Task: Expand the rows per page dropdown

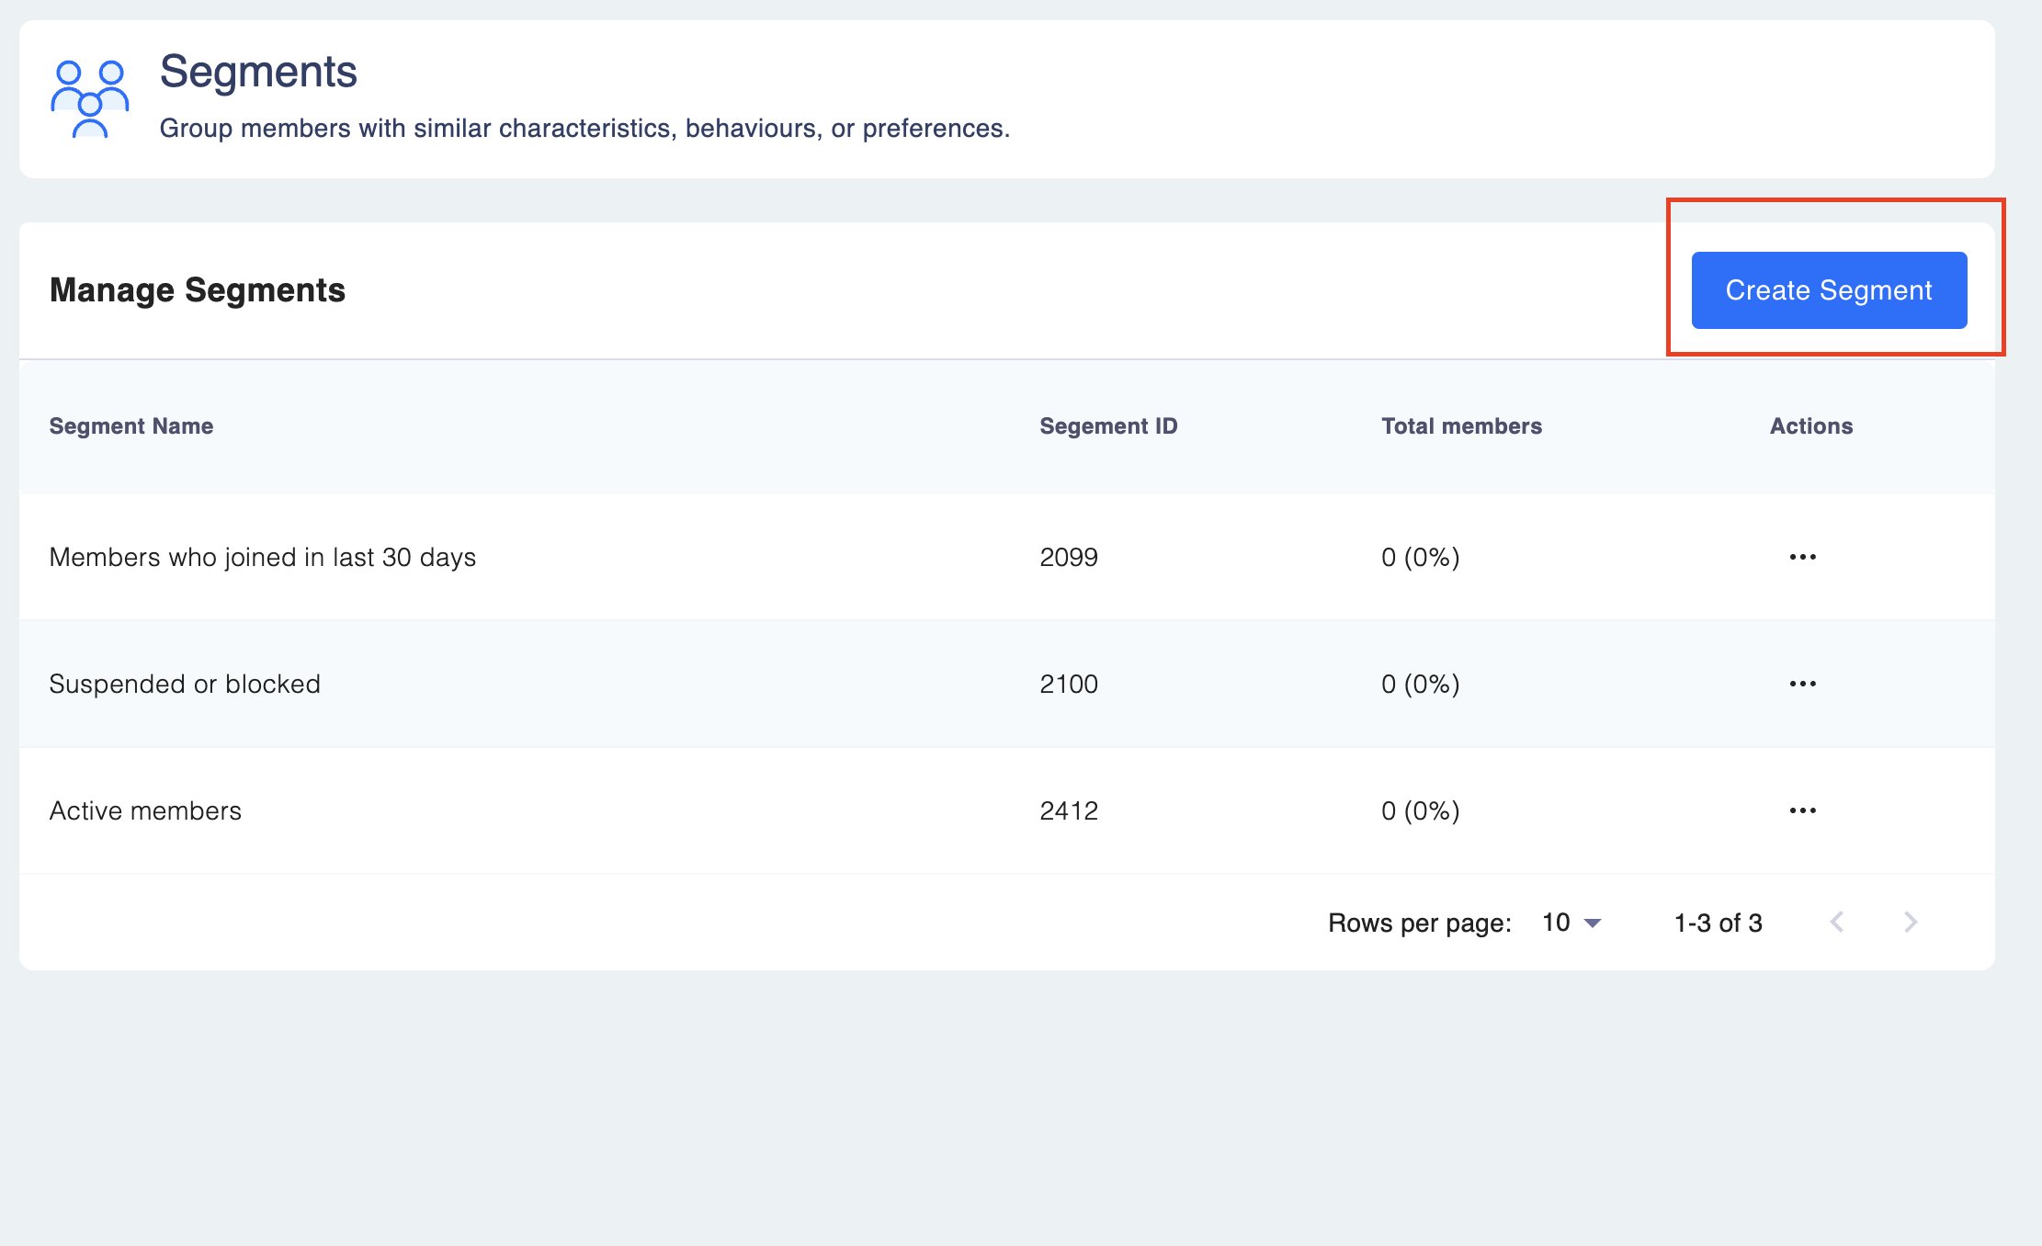Action: [x=1594, y=923]
